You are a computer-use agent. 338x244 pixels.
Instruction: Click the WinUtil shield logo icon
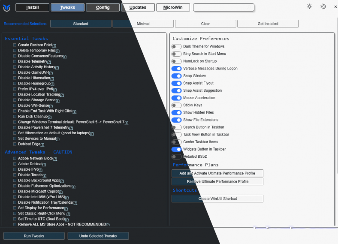[x=7, y=8]
